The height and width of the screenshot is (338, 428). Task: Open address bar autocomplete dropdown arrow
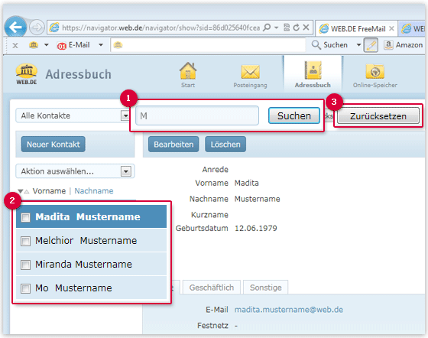pos(276,28)
